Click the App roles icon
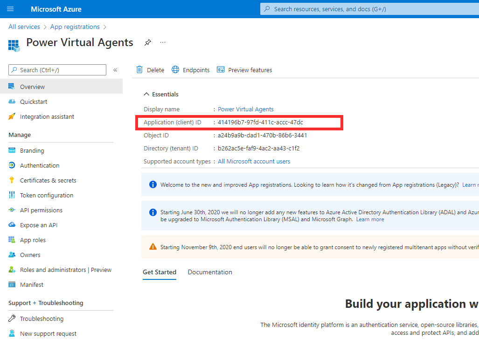 click(12, 239)
